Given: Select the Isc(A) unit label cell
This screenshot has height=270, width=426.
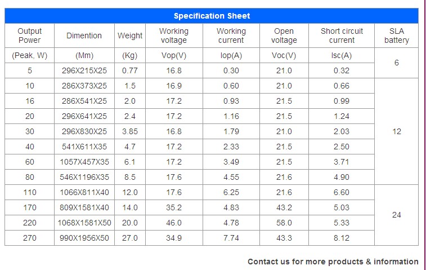Looking at the screenshot, I should [x=342, y=55].
